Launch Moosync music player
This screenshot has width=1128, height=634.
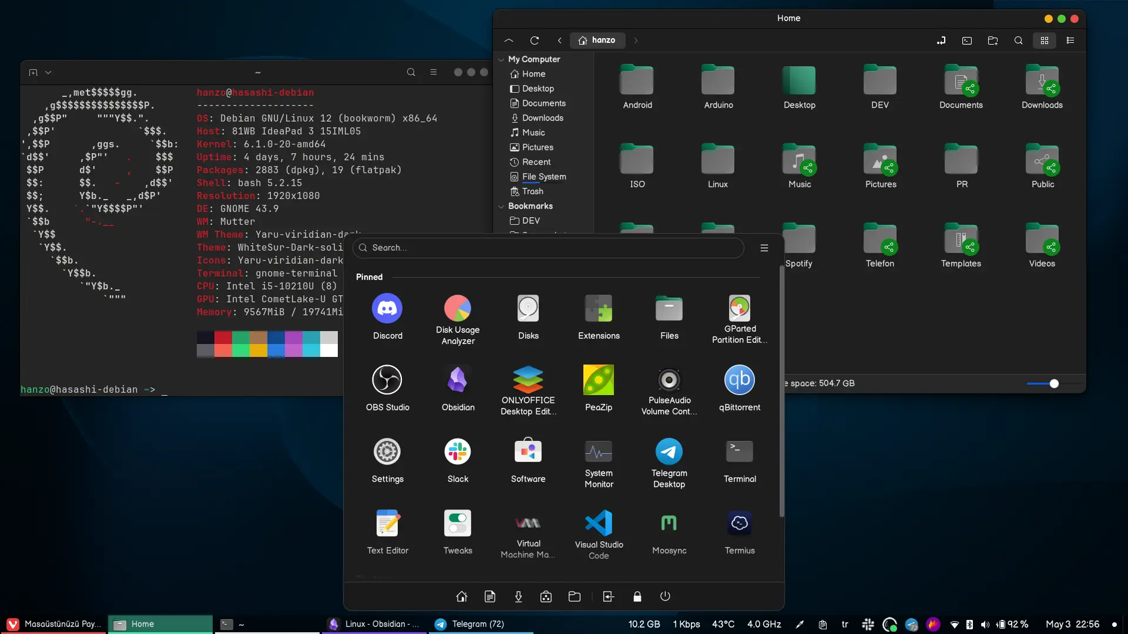coord(669,532)
